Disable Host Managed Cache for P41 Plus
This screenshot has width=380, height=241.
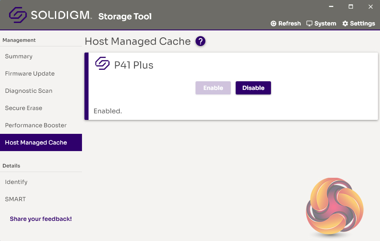253,88
